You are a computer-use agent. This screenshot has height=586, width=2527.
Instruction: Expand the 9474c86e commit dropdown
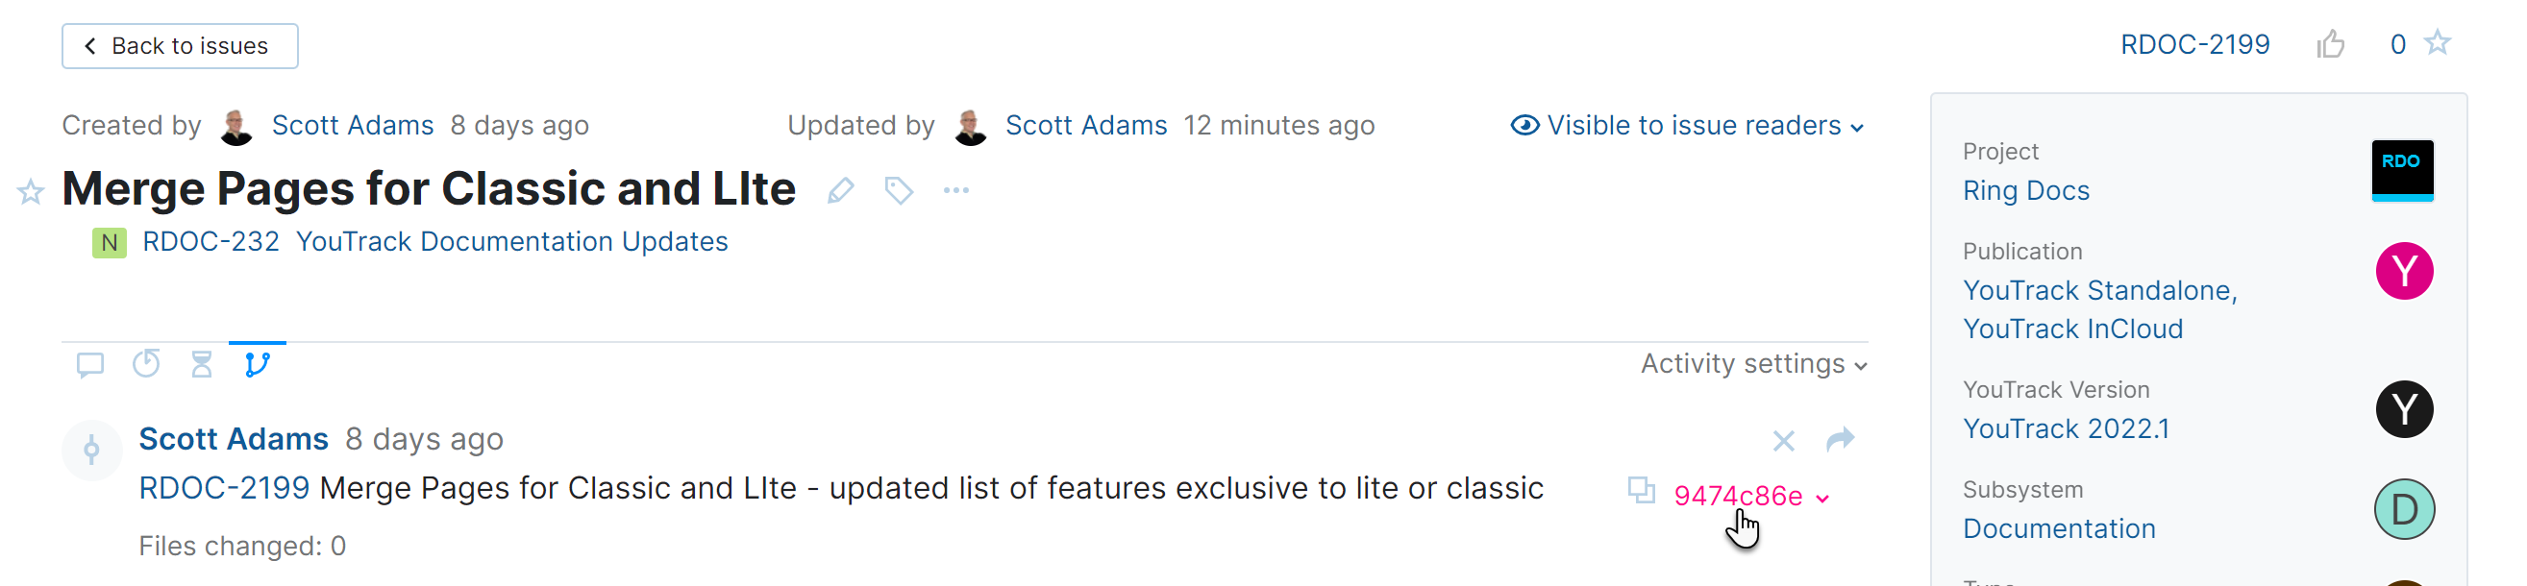coord(1822,498)
